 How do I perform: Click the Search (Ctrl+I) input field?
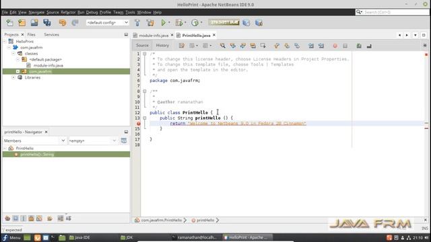(x=396, y=12)
